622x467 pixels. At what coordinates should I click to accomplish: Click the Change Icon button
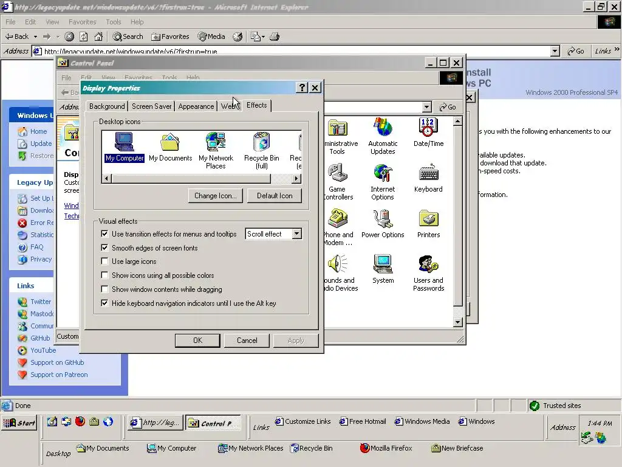click(216, 195)
